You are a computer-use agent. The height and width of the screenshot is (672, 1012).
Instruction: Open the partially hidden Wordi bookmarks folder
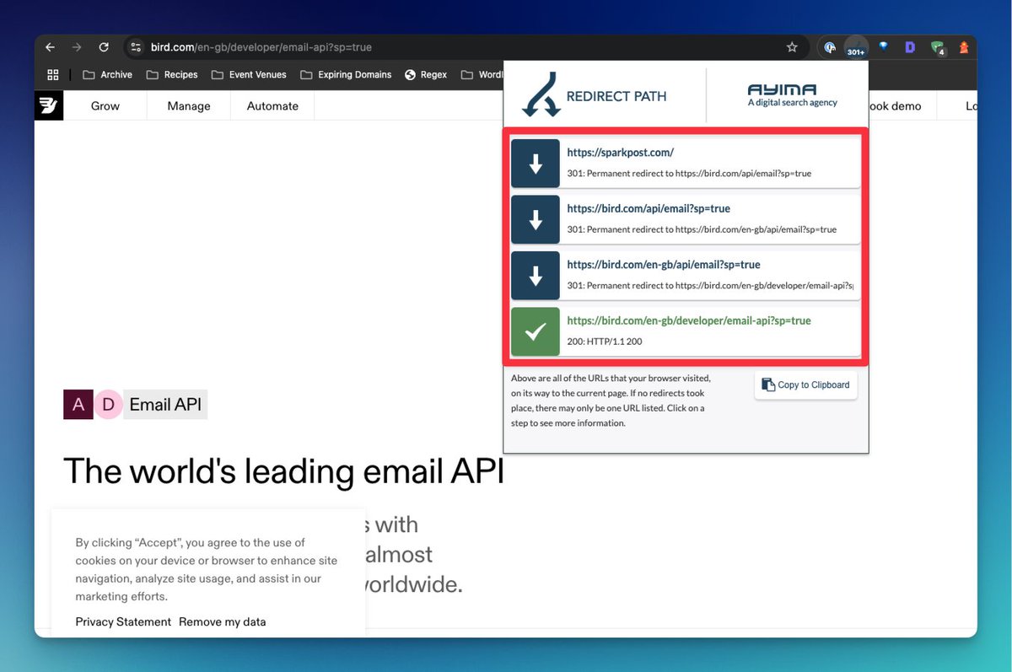482,74
